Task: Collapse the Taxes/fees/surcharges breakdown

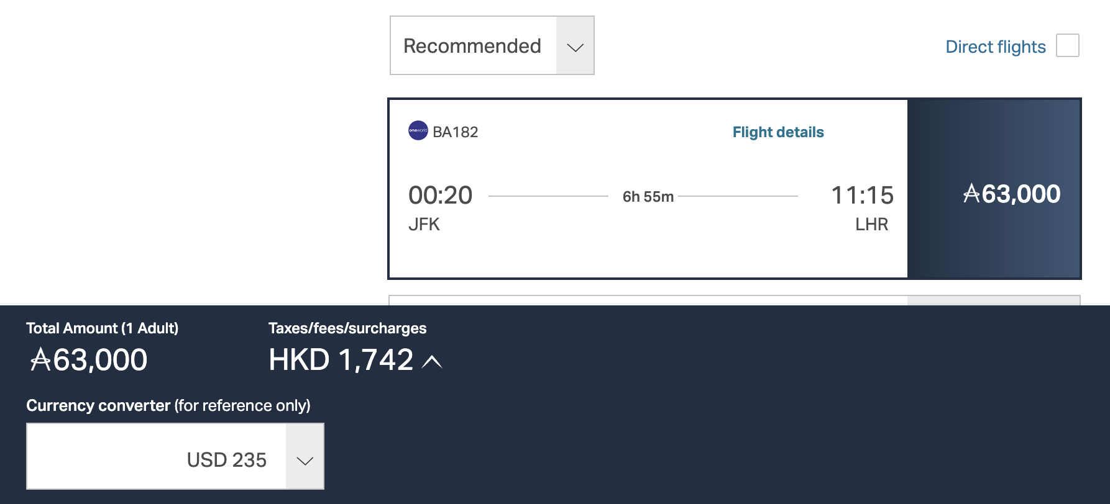Action: pos(433,361)
